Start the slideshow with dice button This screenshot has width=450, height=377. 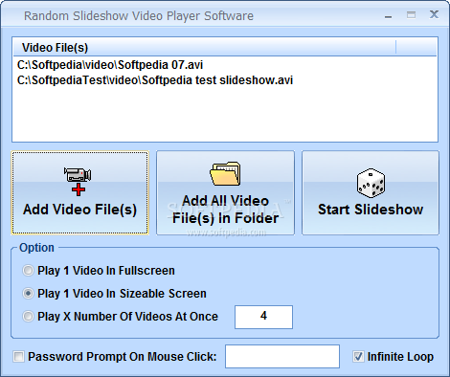click(371, 192)
